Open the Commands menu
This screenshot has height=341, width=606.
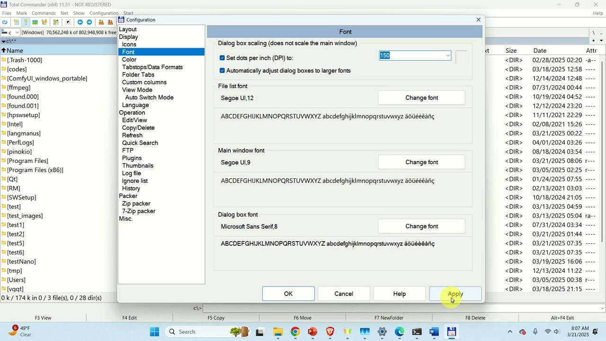tap(44, 13)
